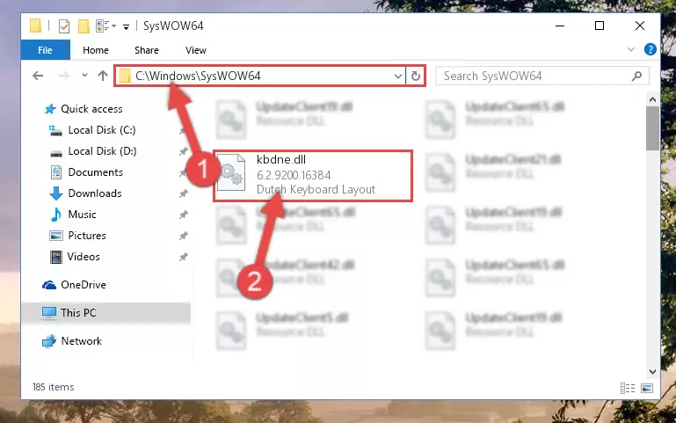Click the pin icon next to Pictures
Image resolution: width=676 pixels, height=423 pixels.
point(184,236)
